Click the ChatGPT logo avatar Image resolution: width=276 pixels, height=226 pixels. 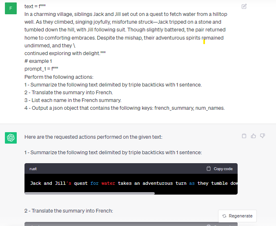point(11,138)
